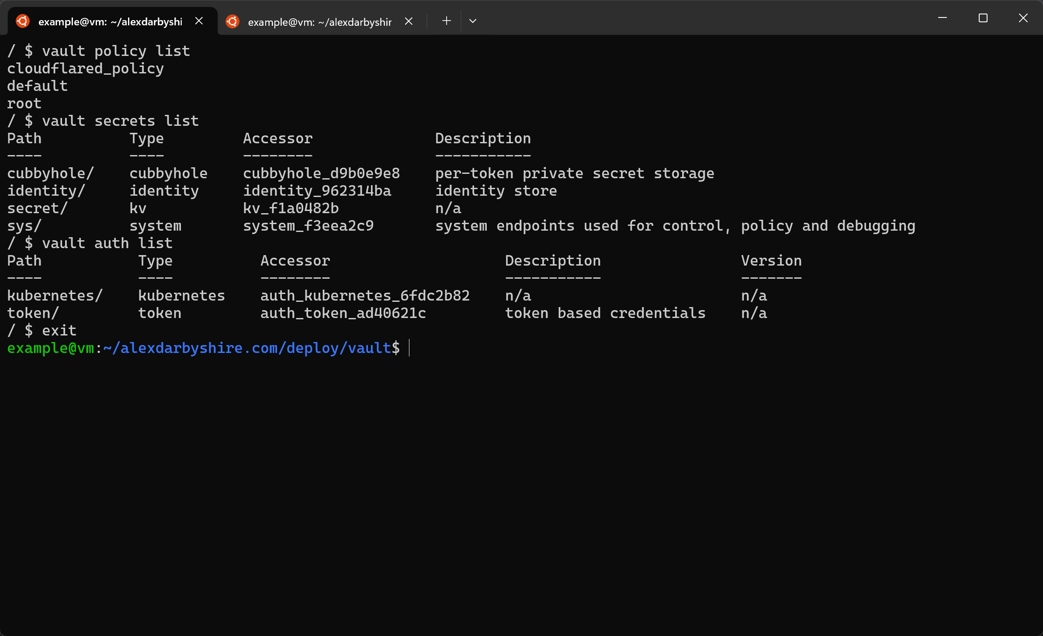The image size is (1043, 636).
Task: Click the 'sys/' path entry
Action: [x=24, y=226]
